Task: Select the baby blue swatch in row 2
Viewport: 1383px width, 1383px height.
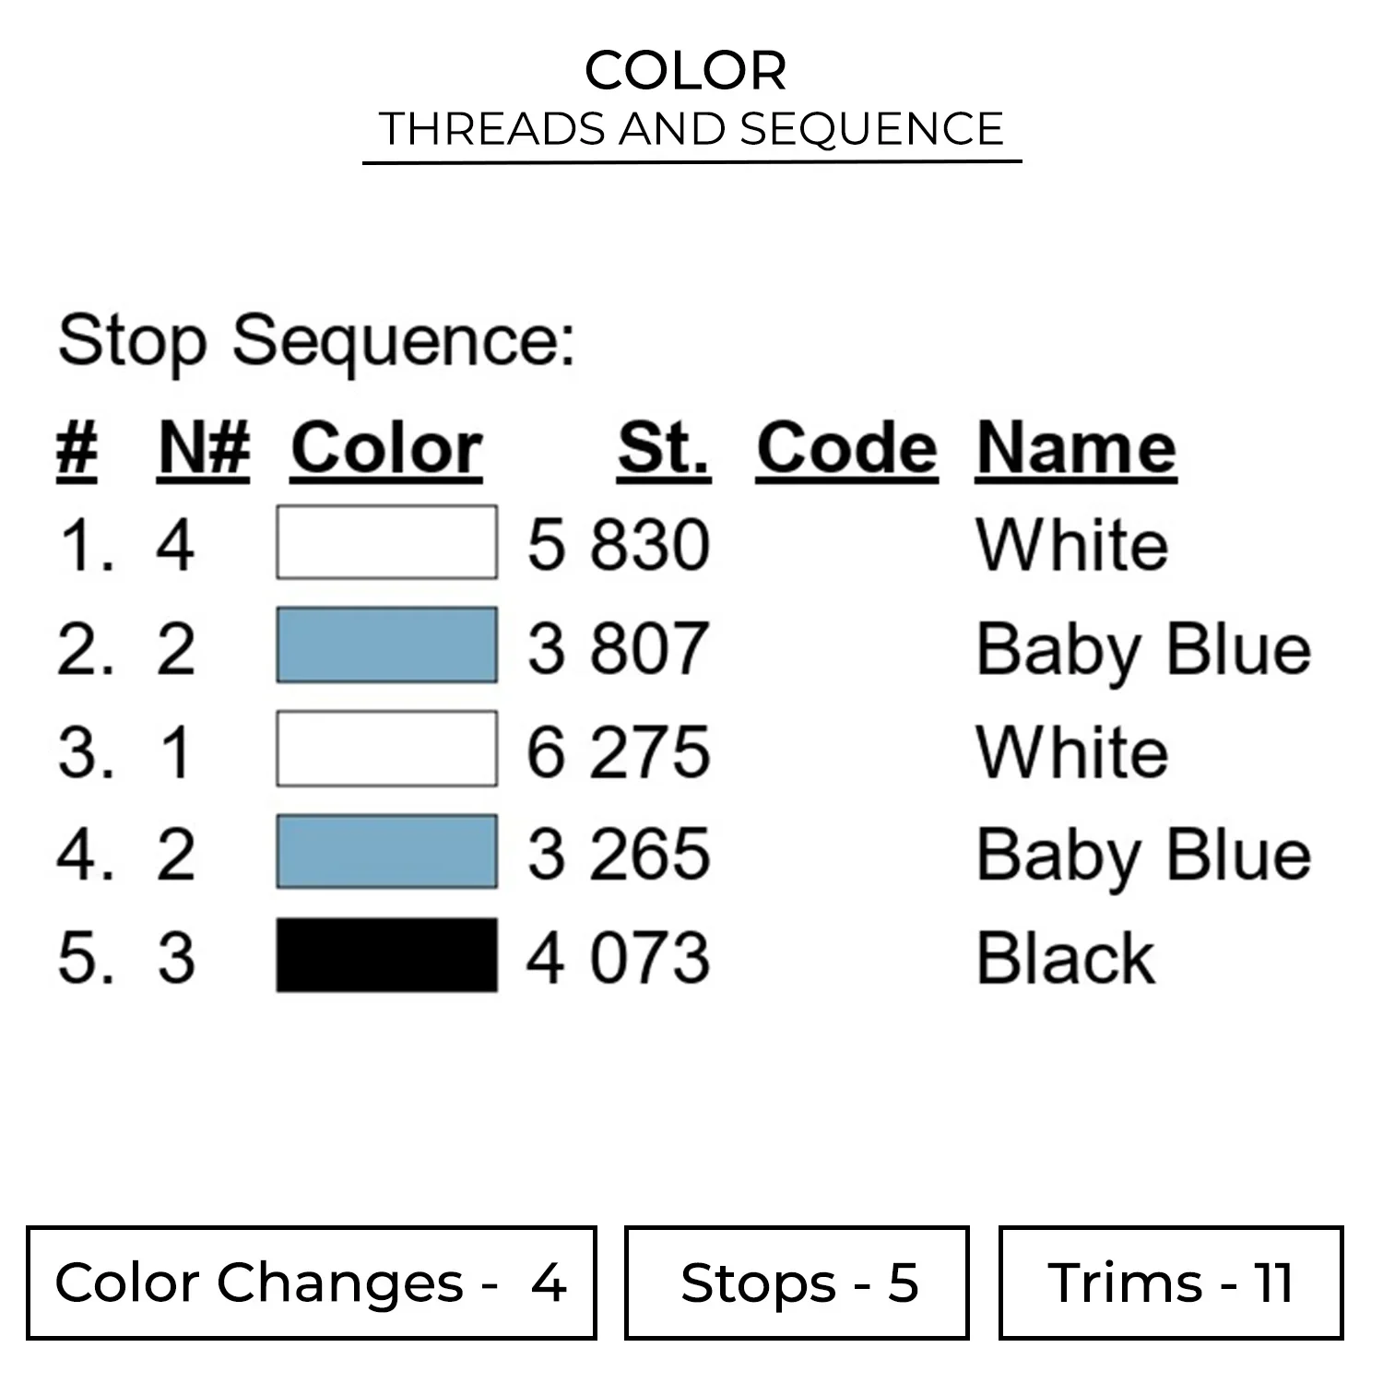Action: [x=386, y=645]
